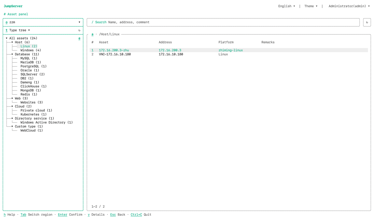
Task: Select Private cloud (1) in the tree
Action: coord(36,111)
